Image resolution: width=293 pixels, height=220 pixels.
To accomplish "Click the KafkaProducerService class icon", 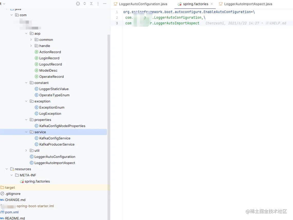I will click(x=37, y=144).
